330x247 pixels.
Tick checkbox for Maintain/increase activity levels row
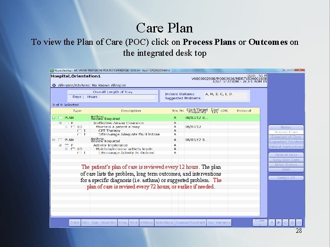(x=73, y=149)
